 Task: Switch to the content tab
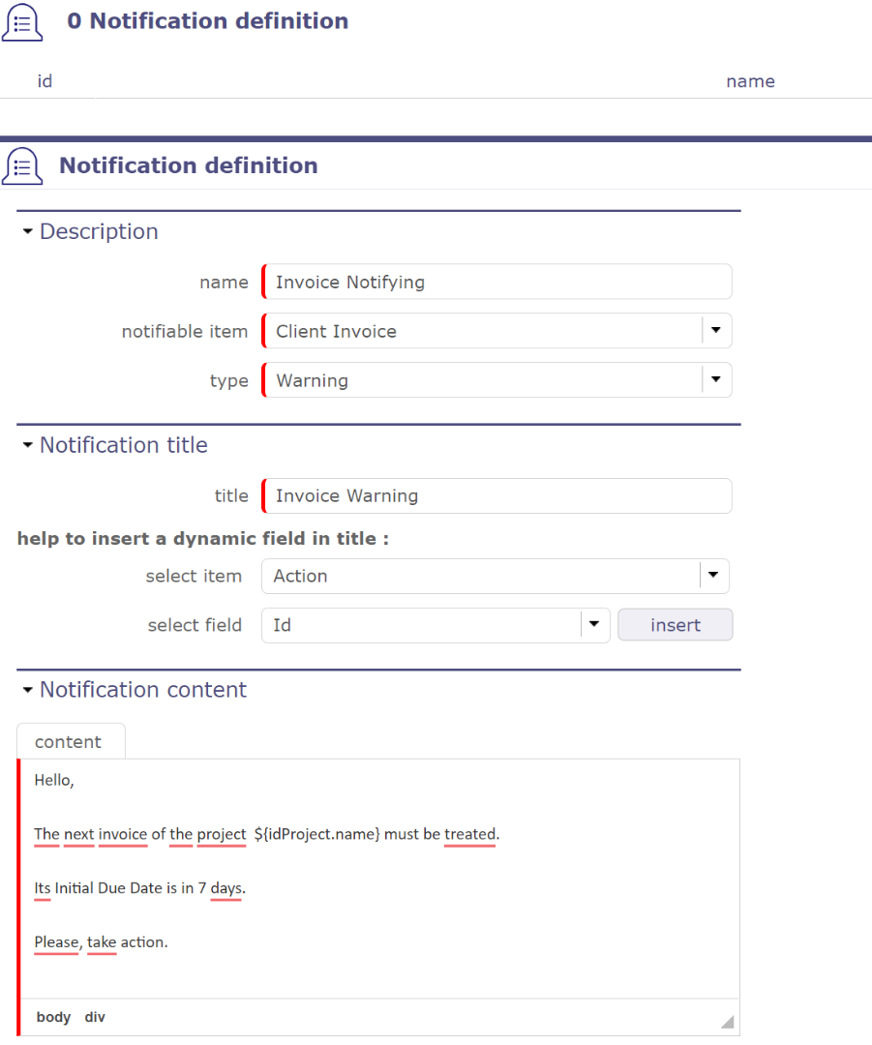pyautogui.click(x=68, y=742)
